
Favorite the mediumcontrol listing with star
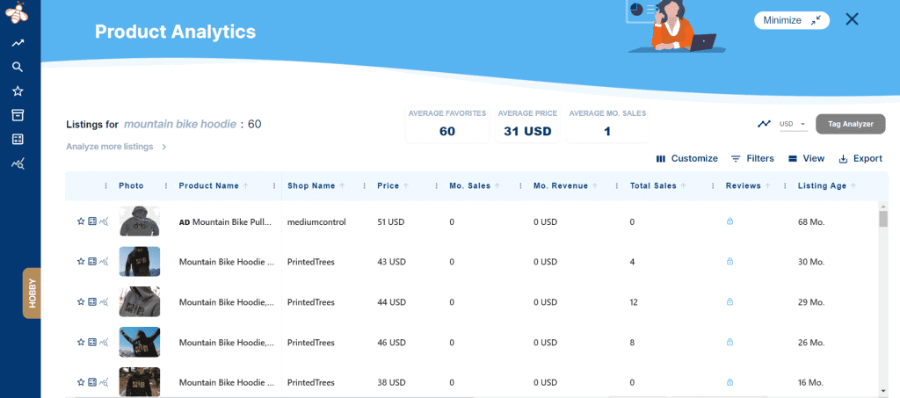(81, 222)
